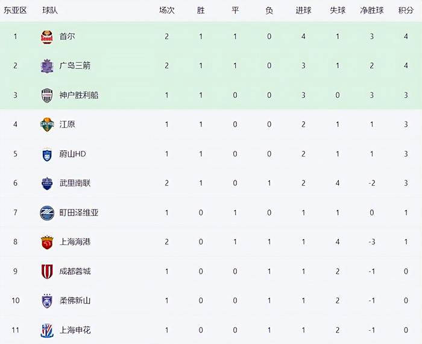Click the 江原 team badge
The height and width of the screenshot is (344, 422).
click(47, 125)
